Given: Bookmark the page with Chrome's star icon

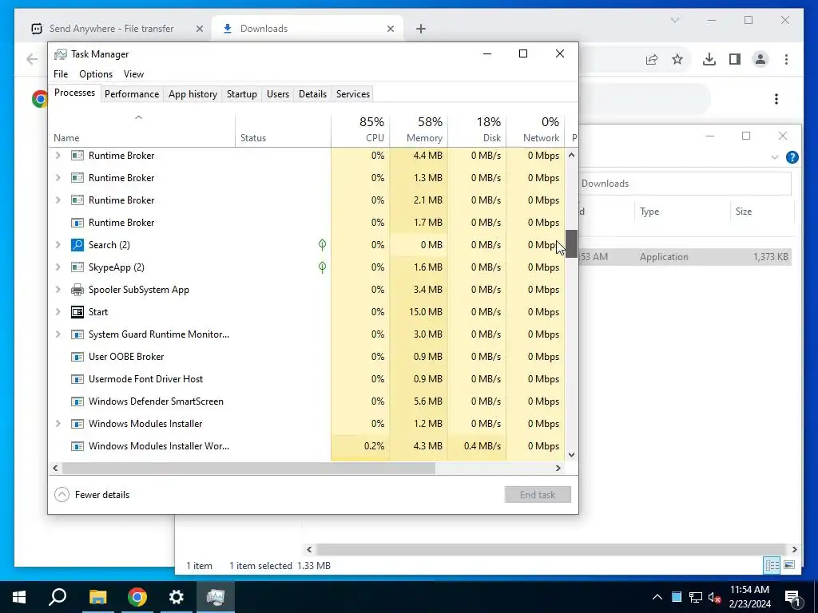Looking at the screenshot, I should tap(677, 59).
